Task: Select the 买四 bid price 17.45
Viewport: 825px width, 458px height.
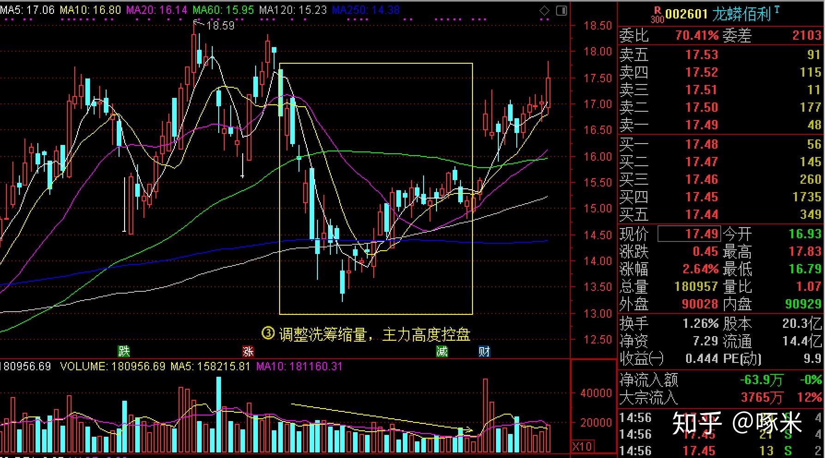Action: (702, 197)
